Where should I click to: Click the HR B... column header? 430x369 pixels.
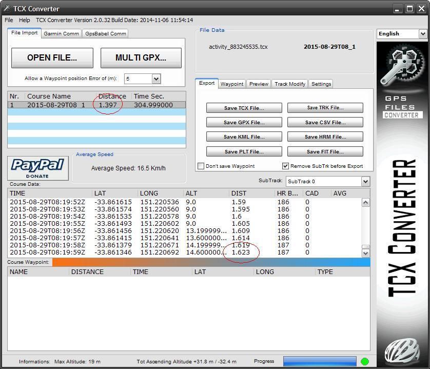289,193
